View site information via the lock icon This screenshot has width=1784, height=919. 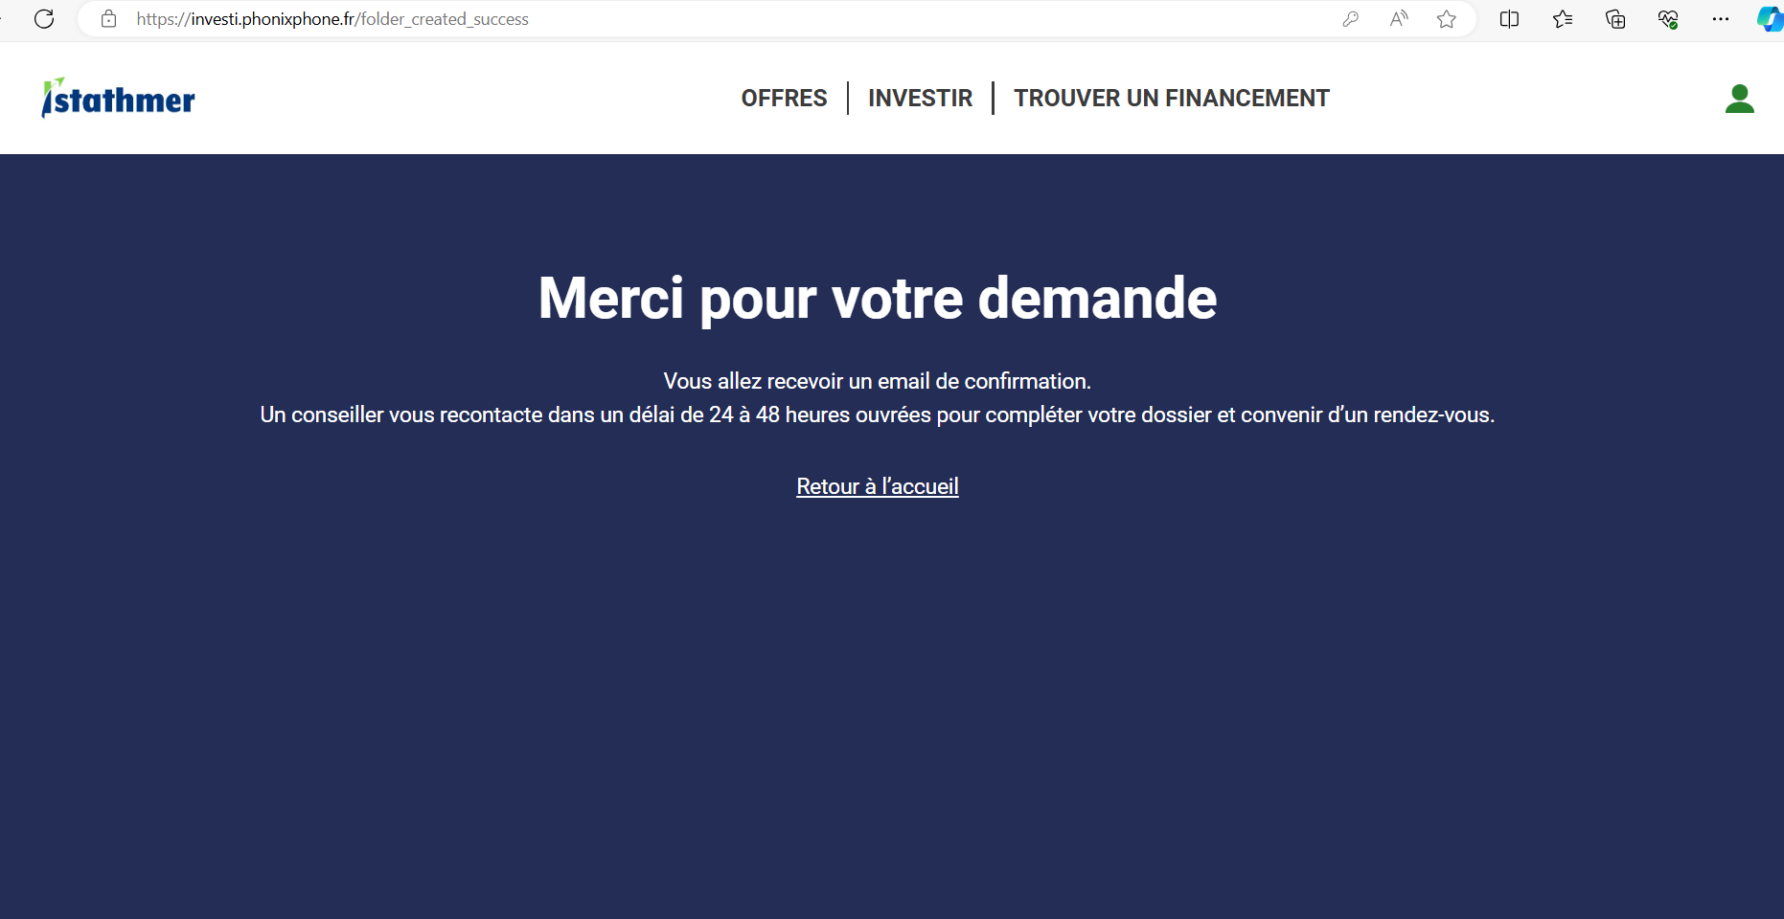(x=109, y=19)
